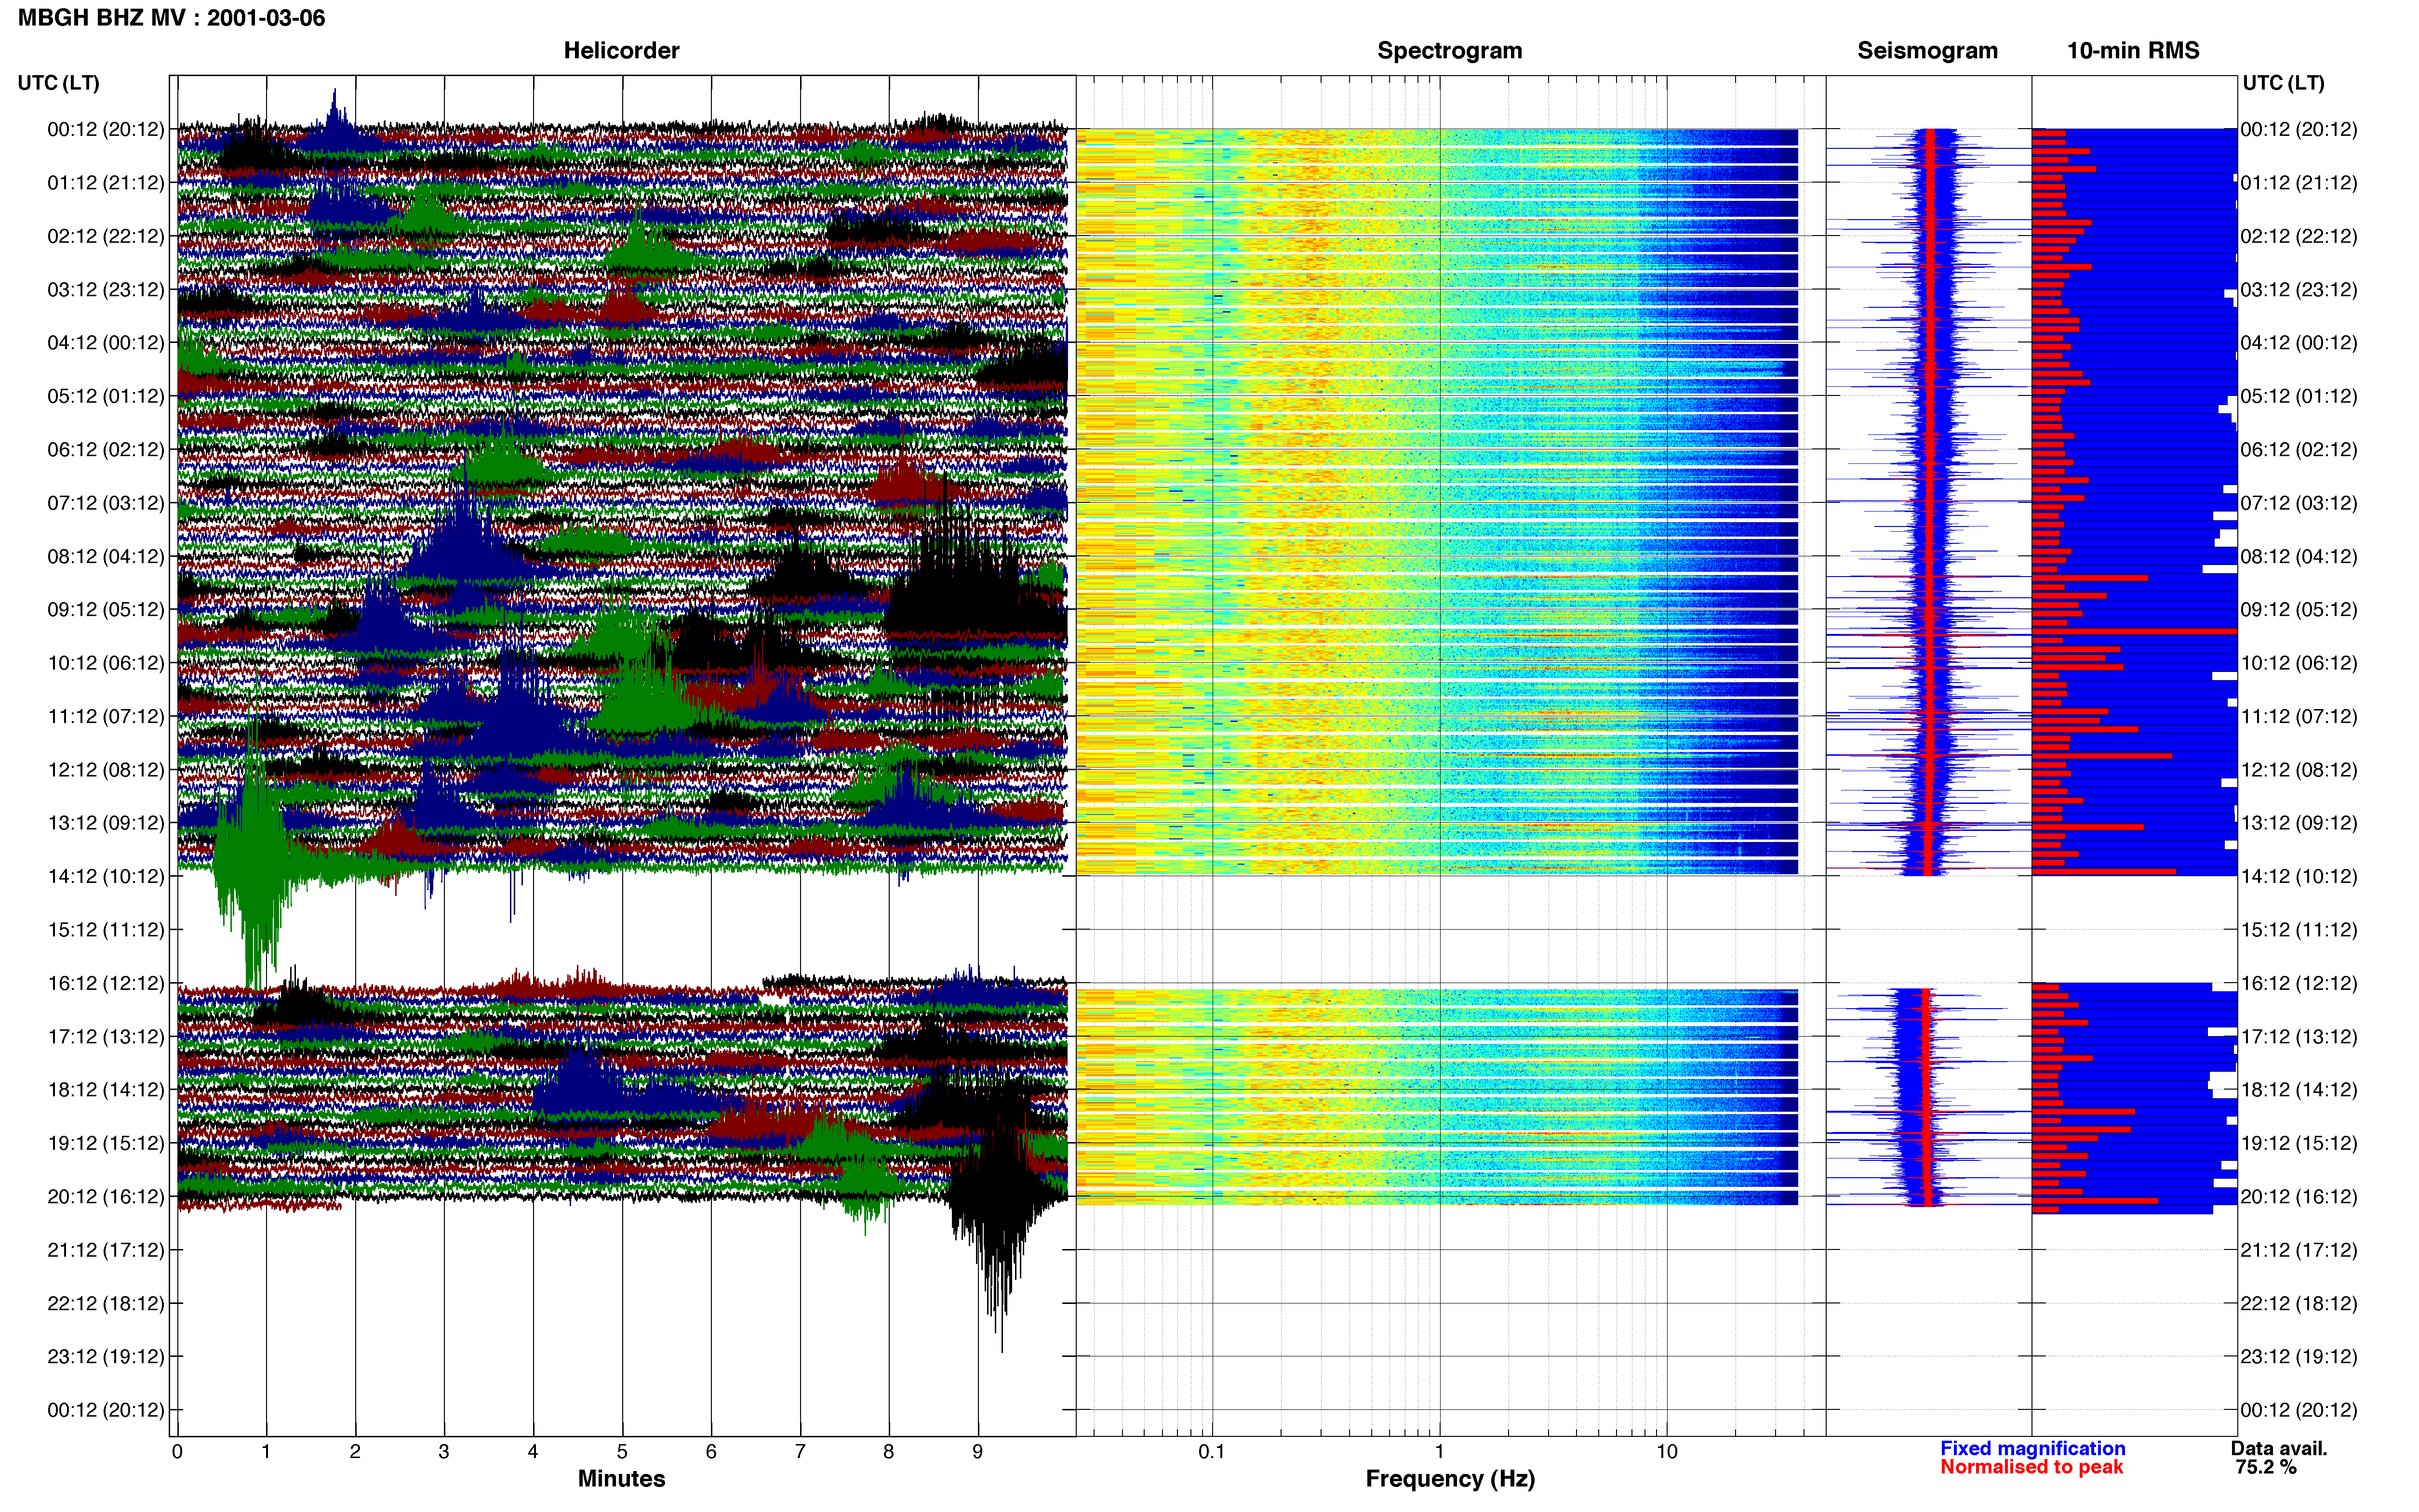This screenshot has height=1512, width=2419.
Task: Click spectrogram frequency tick '10'
Action: tap(1667, 1452)
